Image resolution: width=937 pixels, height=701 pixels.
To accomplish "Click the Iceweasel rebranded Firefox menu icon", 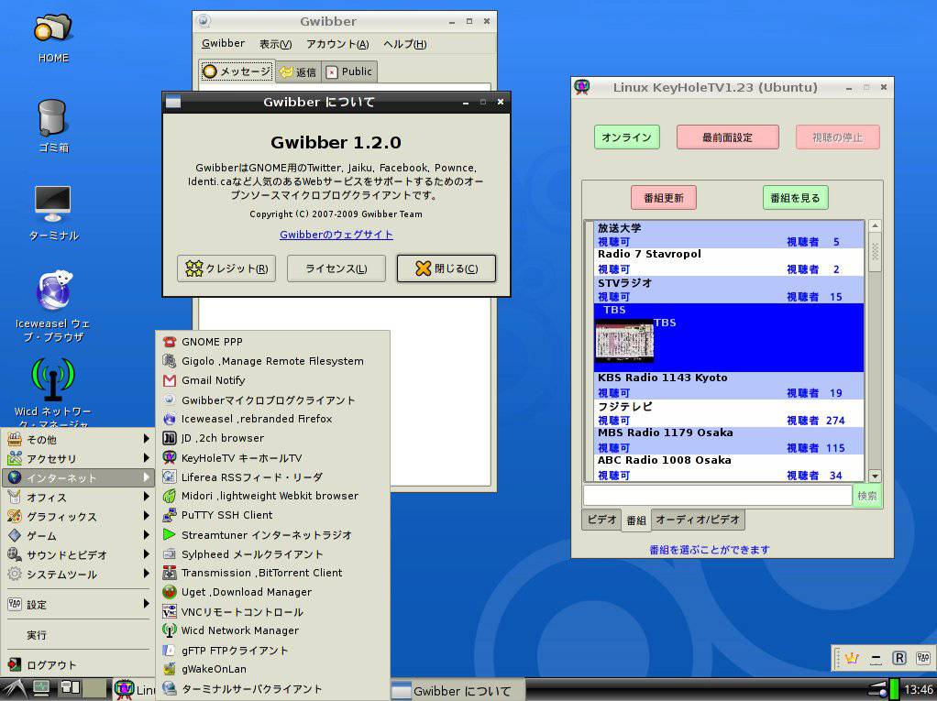I will pos(170,419).
